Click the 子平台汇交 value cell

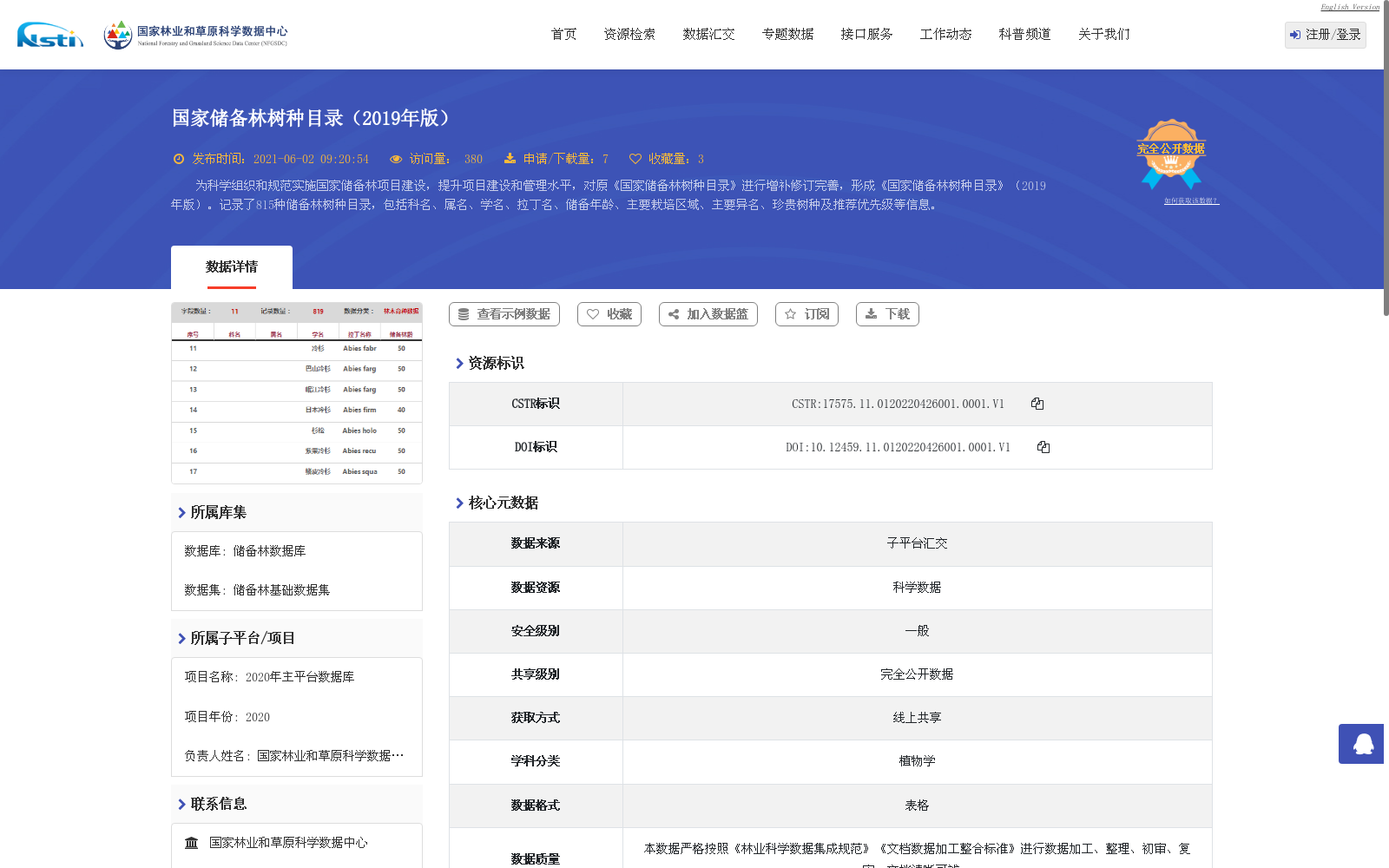click(917, 544)
